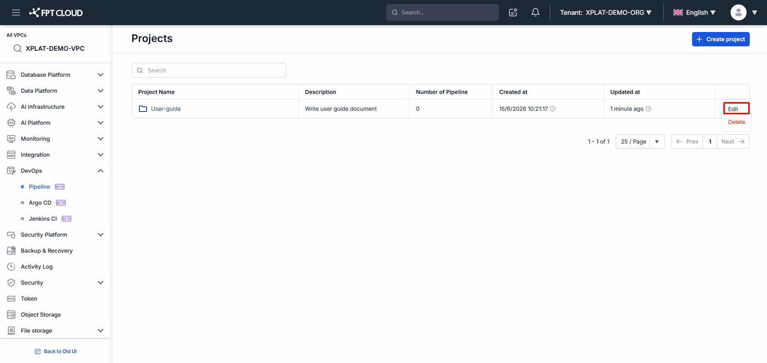Go to the Next page

(x=733, y=142)
